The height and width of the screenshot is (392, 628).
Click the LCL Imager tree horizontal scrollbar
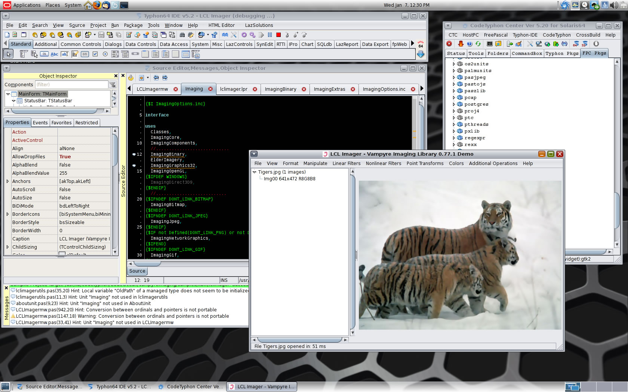(299, 340)
